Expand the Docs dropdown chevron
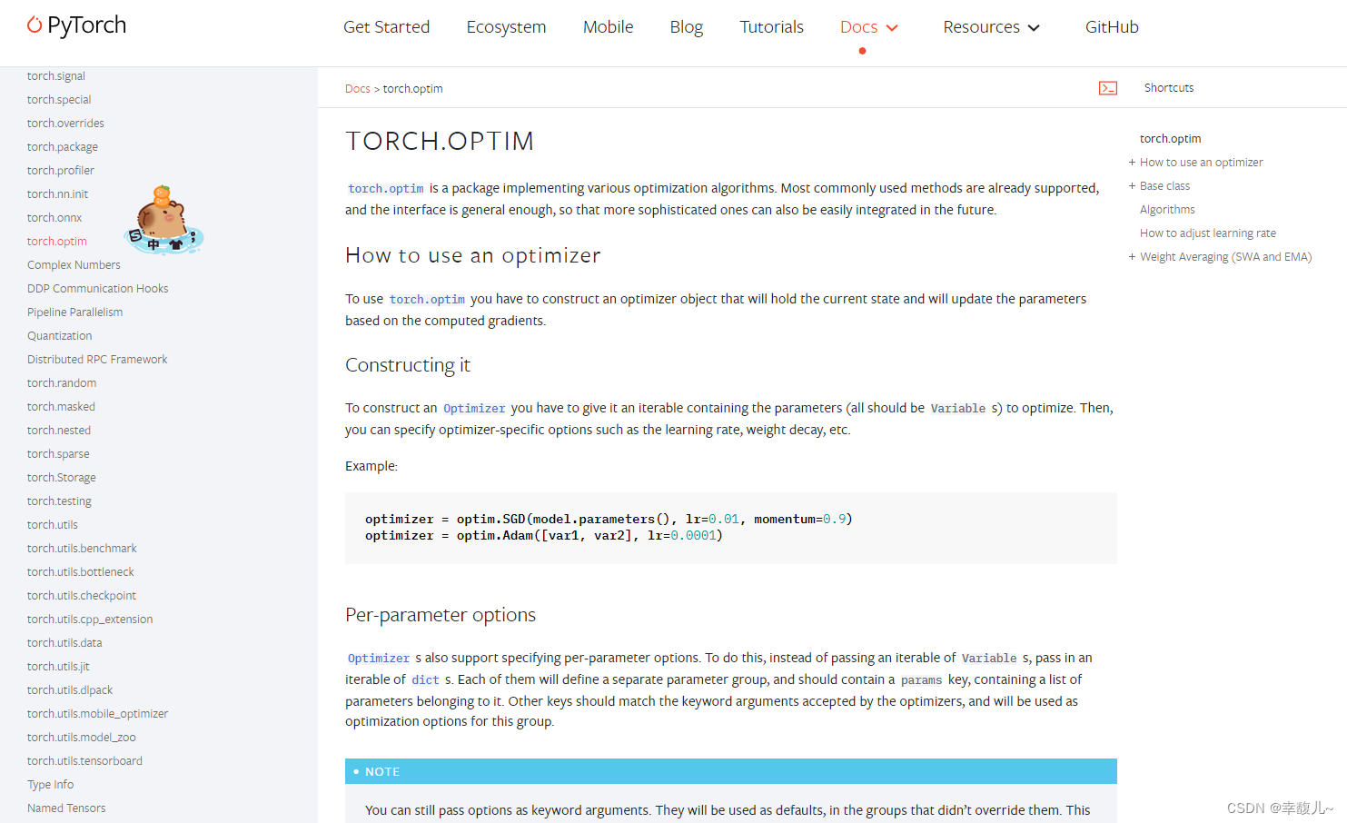1347x823 pixels. tap(892, 28)
